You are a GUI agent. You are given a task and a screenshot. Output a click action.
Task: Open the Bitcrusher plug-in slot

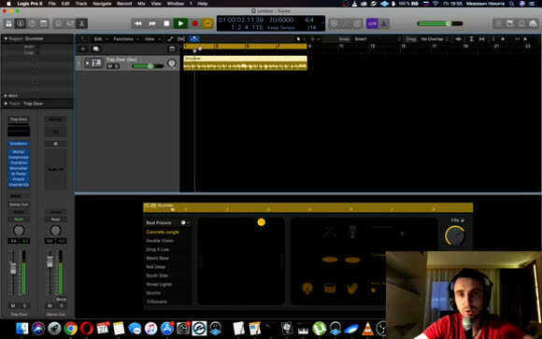(x=19, y=168)
